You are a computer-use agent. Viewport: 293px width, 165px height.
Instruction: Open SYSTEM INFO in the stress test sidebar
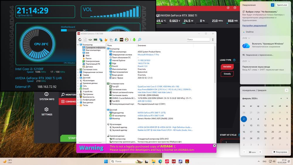click(x=47, y=97)
